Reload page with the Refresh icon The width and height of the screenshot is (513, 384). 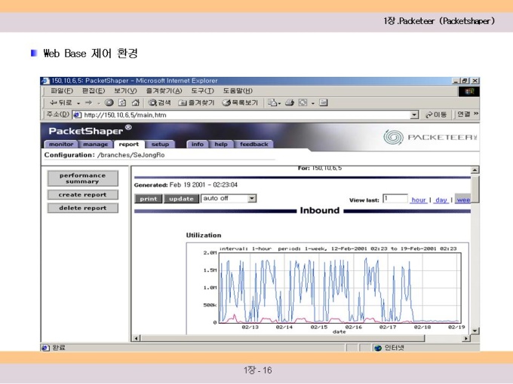[122, 102]
